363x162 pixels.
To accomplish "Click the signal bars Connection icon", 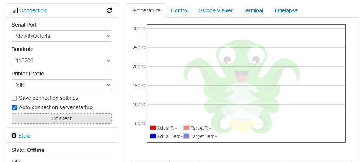I will click(x=15, y=10).
